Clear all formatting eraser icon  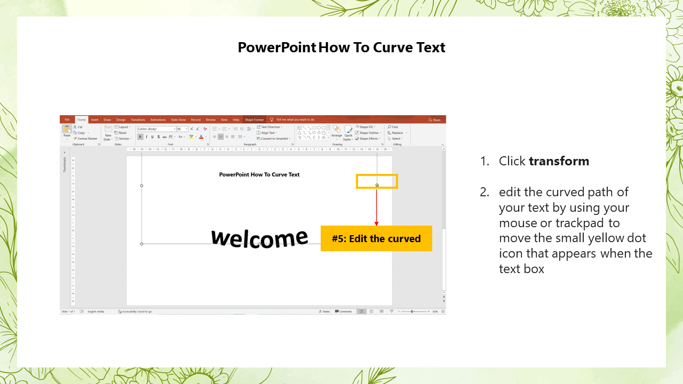205,129
